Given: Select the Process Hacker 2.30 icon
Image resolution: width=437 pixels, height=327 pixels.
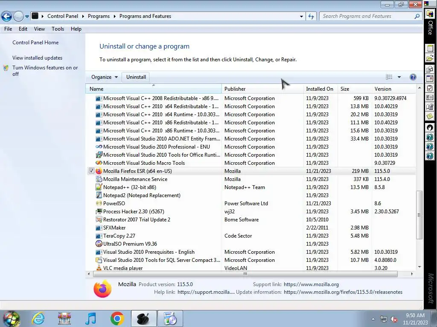Looking at the screenshot, I should (x=99, y=211).
